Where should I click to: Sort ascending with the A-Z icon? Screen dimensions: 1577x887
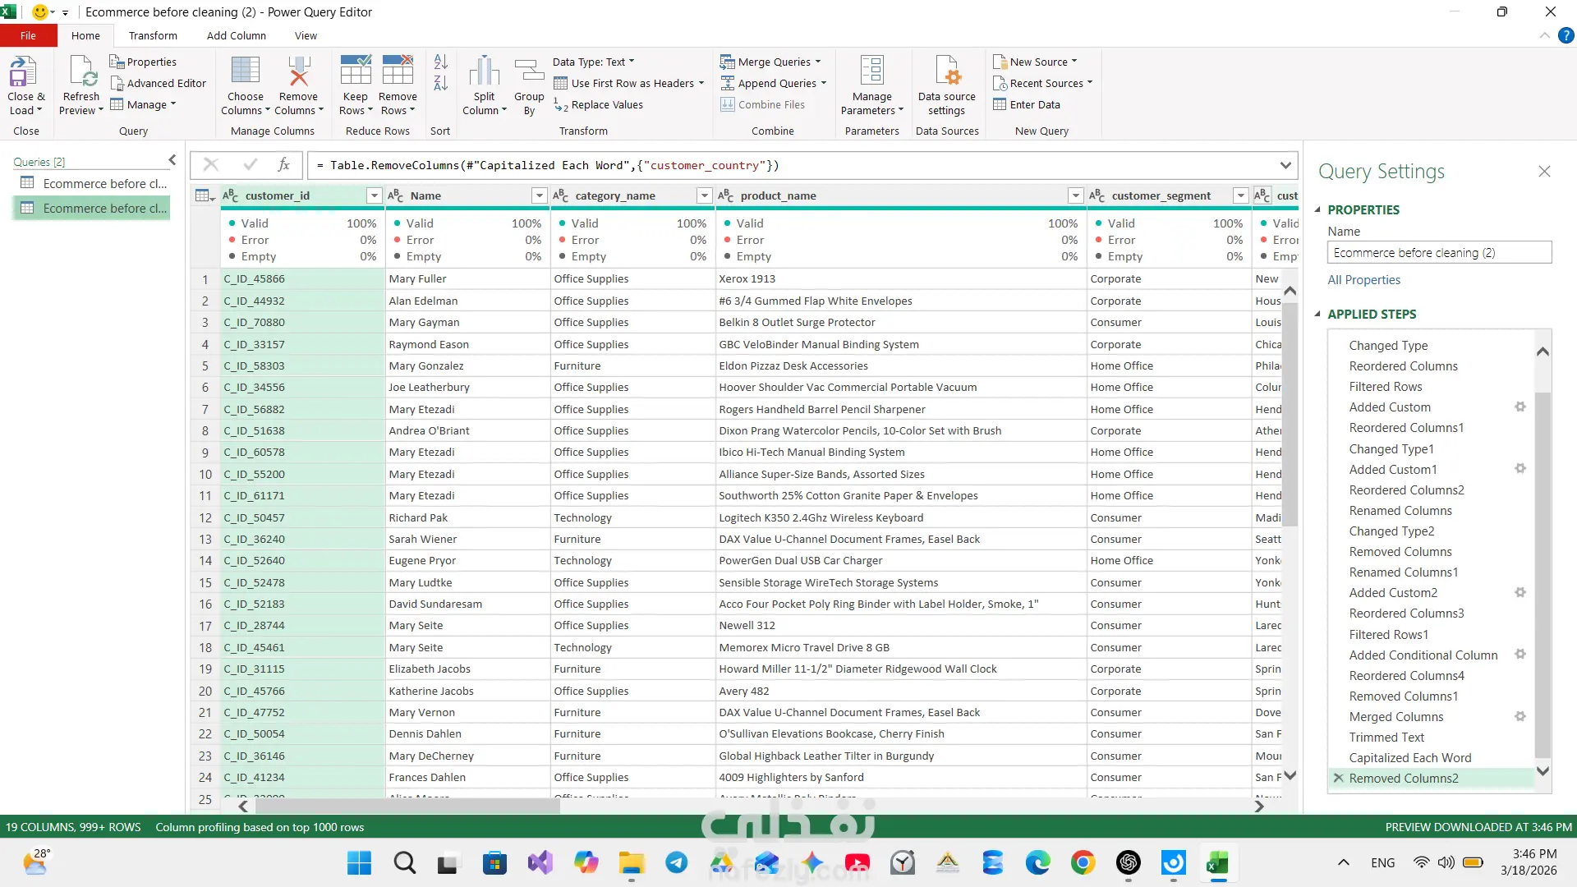click(x=440, y=62)
